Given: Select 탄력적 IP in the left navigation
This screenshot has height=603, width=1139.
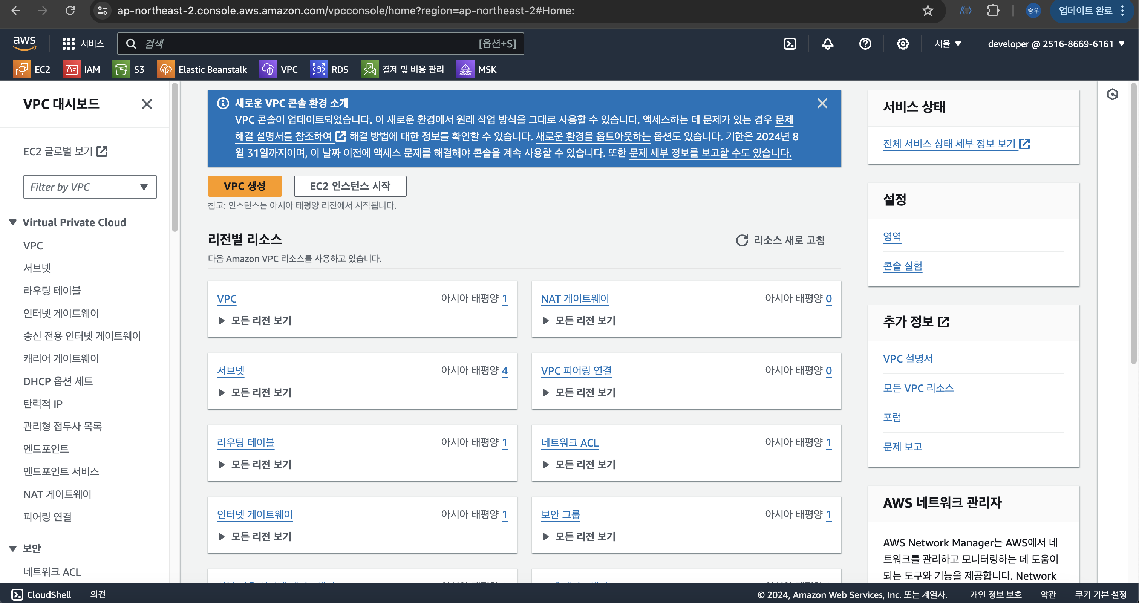Looking at the screenshot, I should coord(43,404).
